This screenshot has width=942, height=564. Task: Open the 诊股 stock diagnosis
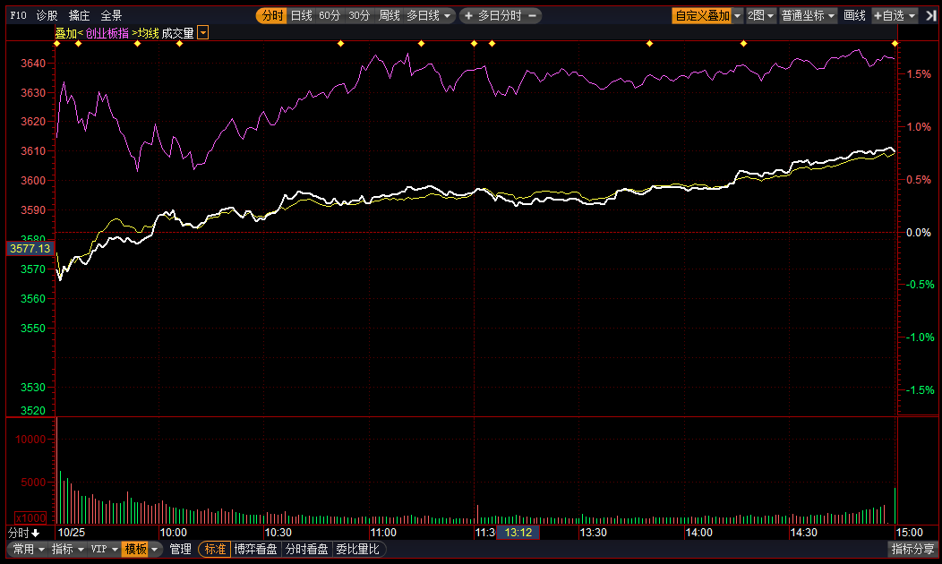pos(47,15)
